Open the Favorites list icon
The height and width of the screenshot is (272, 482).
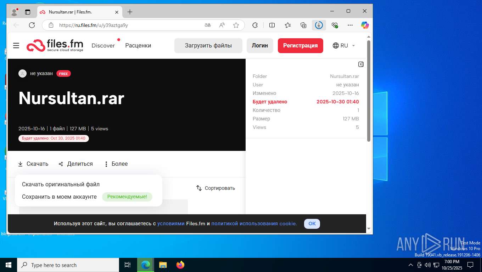[x=288, y=25]
